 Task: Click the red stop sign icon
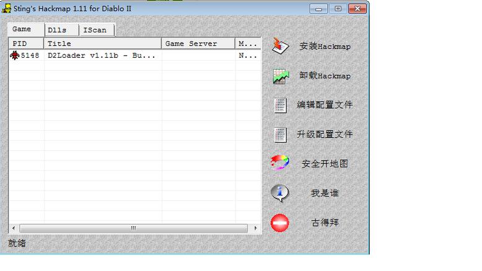pyautogui.click(x=280, y=222)
